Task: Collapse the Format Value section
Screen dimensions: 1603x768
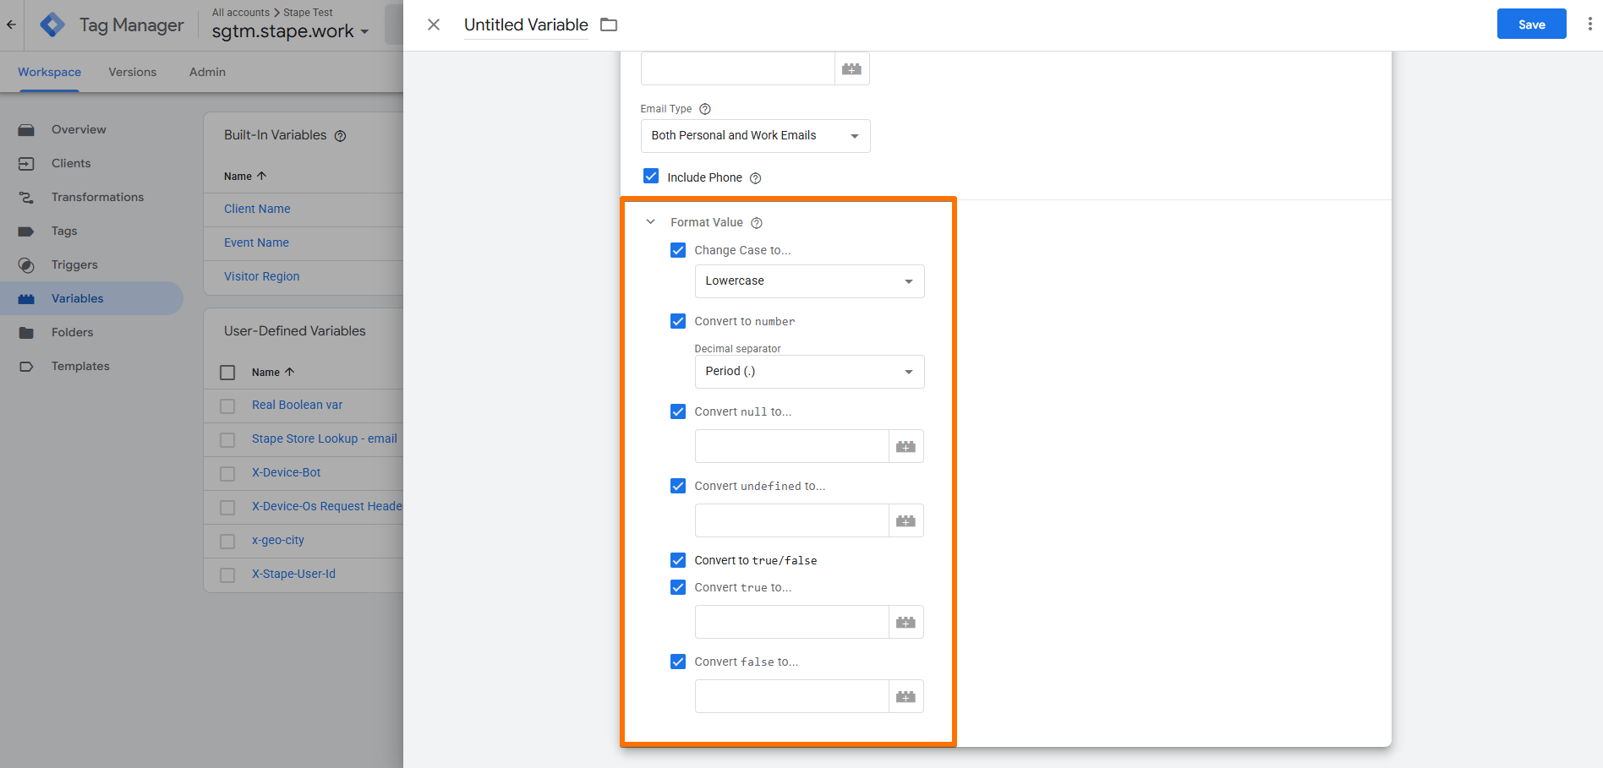Action: pyautogui.click(x=651, y=222)
